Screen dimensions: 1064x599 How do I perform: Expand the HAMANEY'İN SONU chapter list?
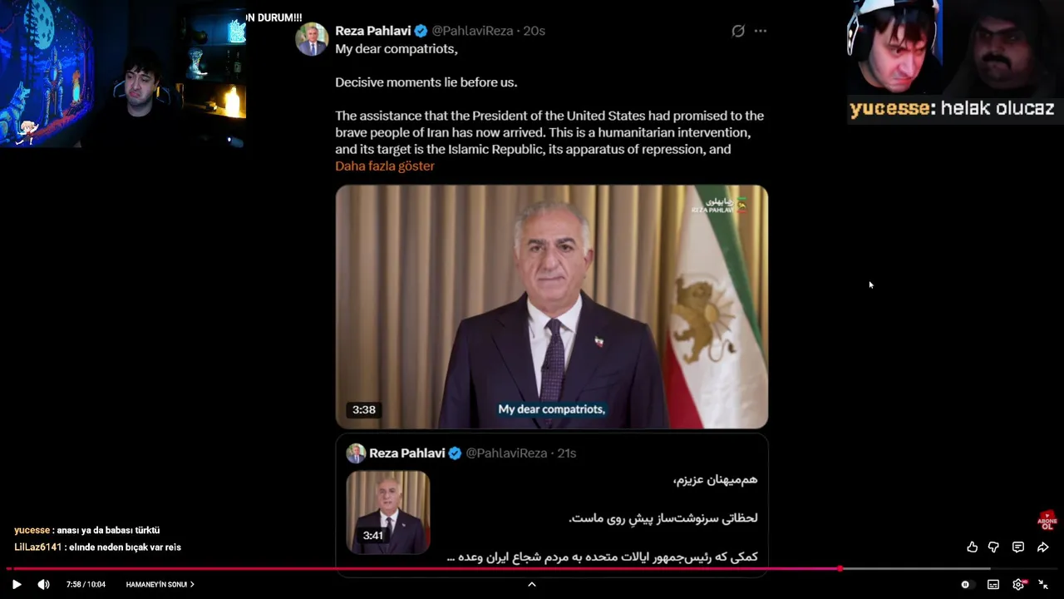160,585
